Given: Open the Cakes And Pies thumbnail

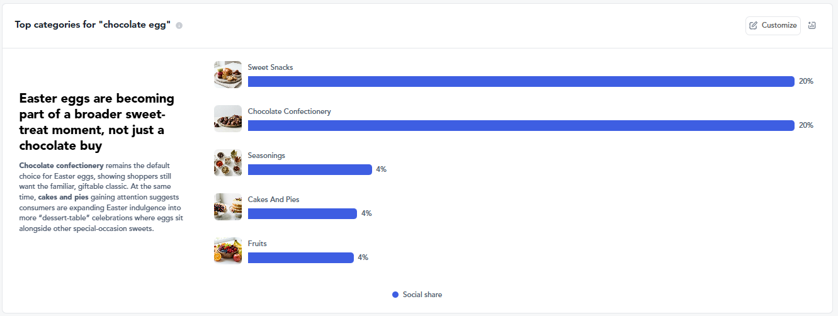Looking at the screenshot, I should coord(228,206).
